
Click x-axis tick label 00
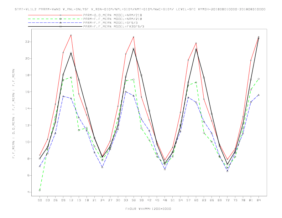click(x=40, y=200)
